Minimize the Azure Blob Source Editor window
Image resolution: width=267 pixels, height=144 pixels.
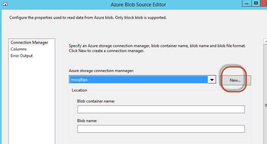coord(247,3)
